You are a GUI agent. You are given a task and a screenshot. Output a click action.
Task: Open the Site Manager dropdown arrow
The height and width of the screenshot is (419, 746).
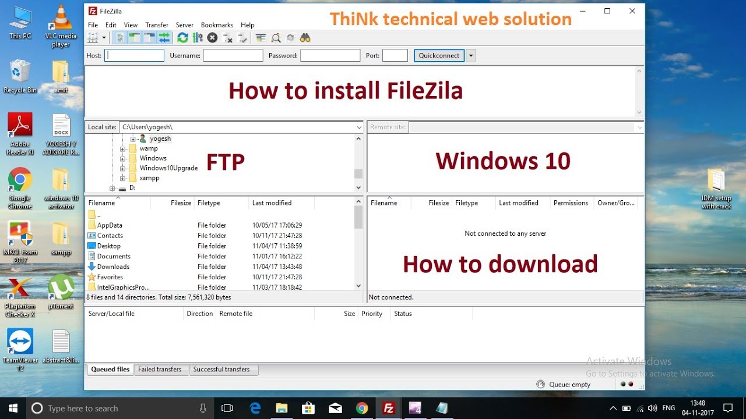tap(104, 38)
